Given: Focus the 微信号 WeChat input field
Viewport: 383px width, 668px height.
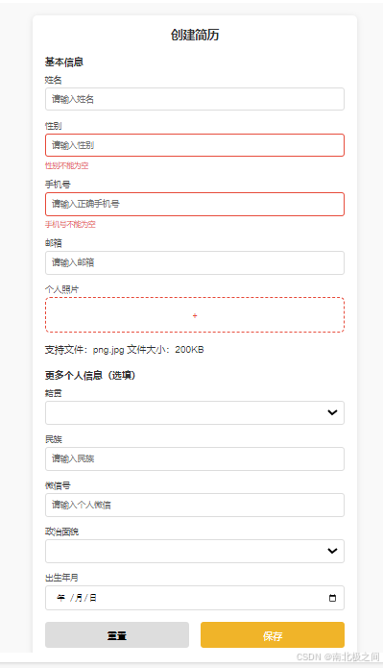Looking at the screenshot, I should point(195,505).
